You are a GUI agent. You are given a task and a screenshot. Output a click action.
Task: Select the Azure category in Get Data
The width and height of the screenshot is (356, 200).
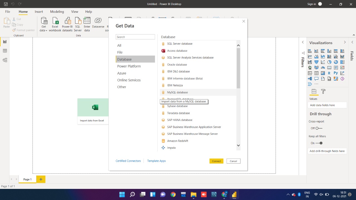pyautogui.click(x=122, y=73)
